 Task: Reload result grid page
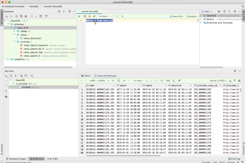119,81
